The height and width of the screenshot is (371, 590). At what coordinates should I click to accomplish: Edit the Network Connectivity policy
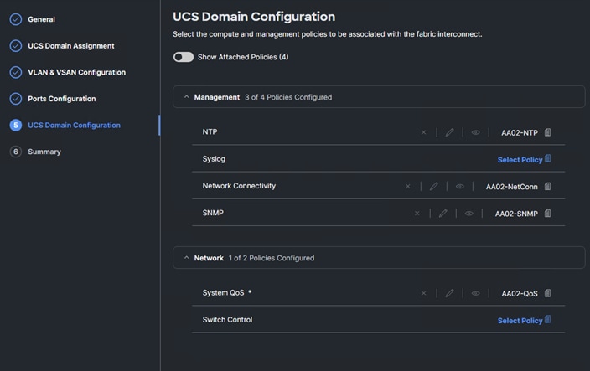434,187
